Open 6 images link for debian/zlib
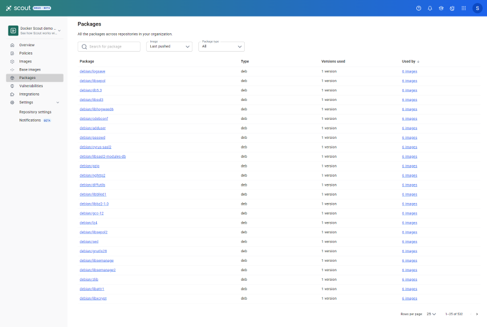487x327 pixels. 409,280
